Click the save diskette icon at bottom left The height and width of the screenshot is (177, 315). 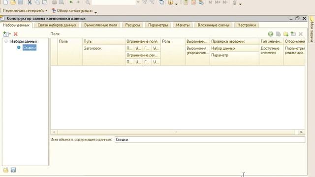point(13,170)
